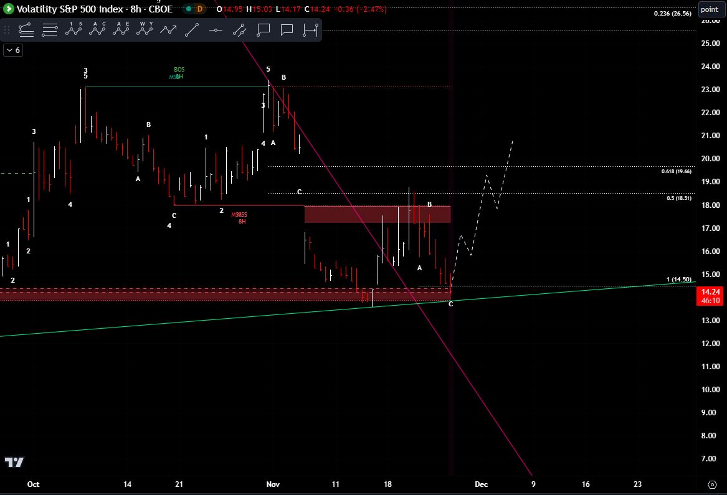Click the 25.00 price scale label

pos(710,44)
